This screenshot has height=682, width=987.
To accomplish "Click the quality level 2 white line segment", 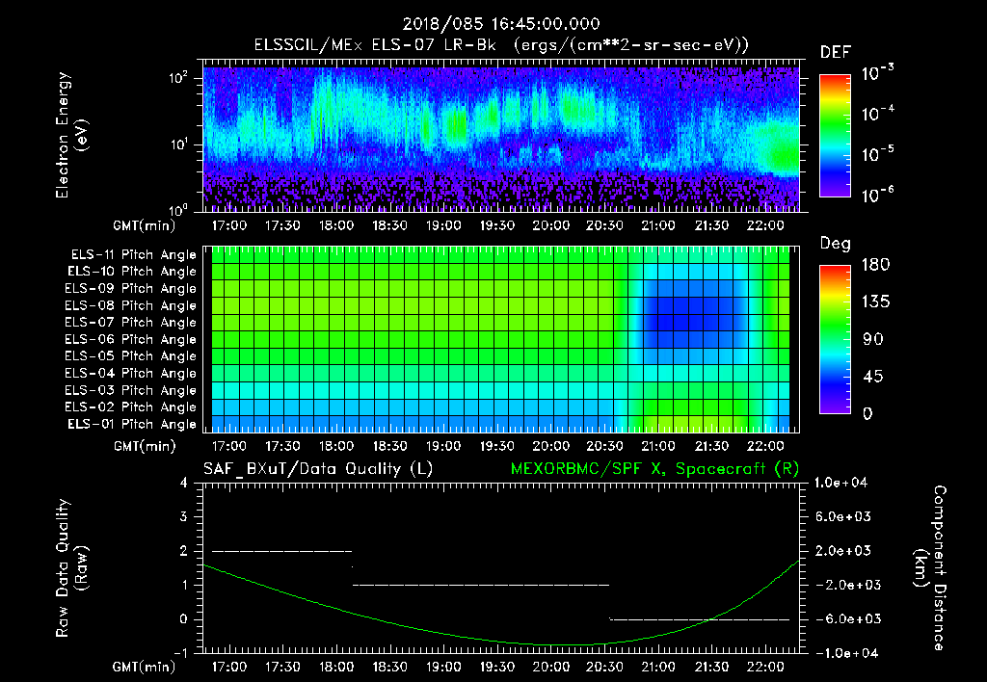I will click(x=282, y=551).
